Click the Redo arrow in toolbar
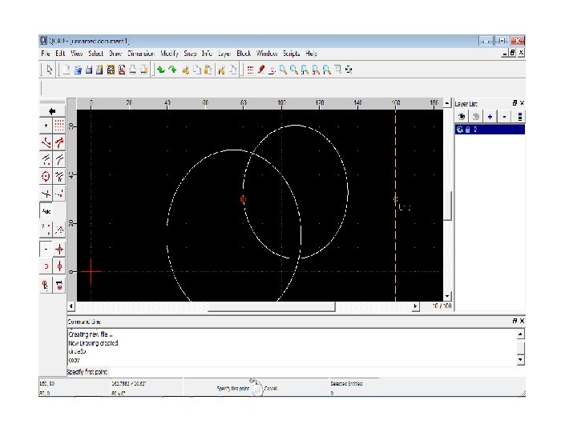Viewport: 577px width, 432px height. pyautogui.click(x=171, y=70)
